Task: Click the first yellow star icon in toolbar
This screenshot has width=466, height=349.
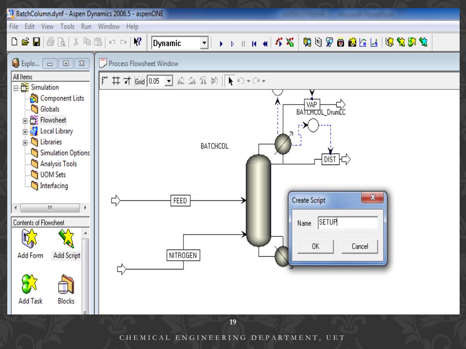Action: click(x=390, y=42)
